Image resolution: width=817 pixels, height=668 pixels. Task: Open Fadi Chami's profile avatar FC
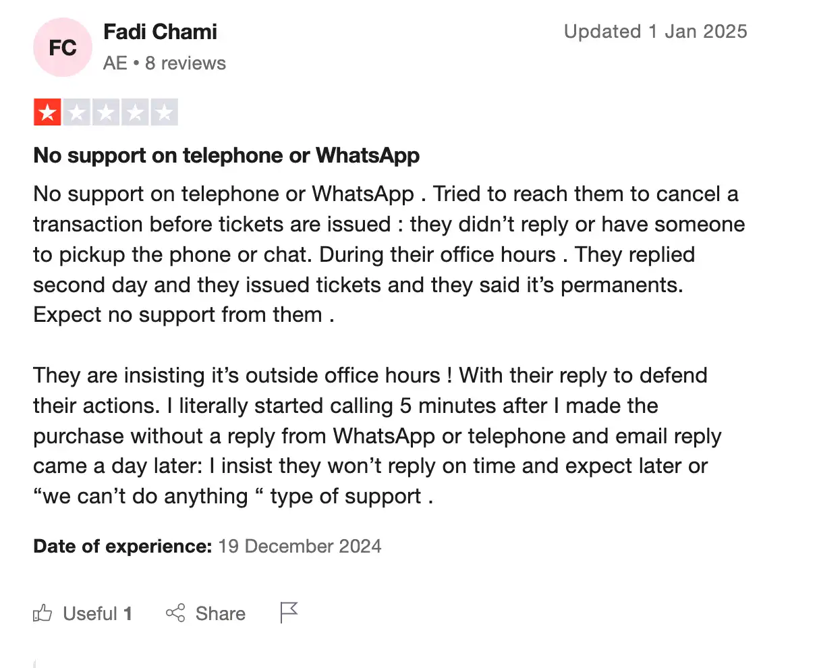pos(62,47)
